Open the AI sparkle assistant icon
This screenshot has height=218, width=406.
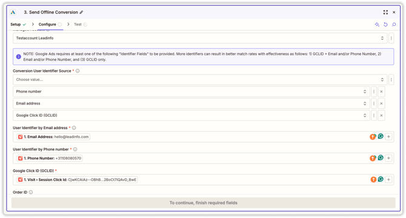(x=377, y=24)
